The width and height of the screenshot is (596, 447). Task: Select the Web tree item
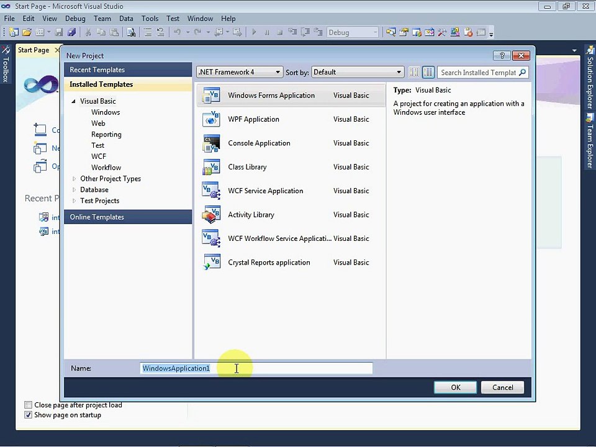coord(98,123)
